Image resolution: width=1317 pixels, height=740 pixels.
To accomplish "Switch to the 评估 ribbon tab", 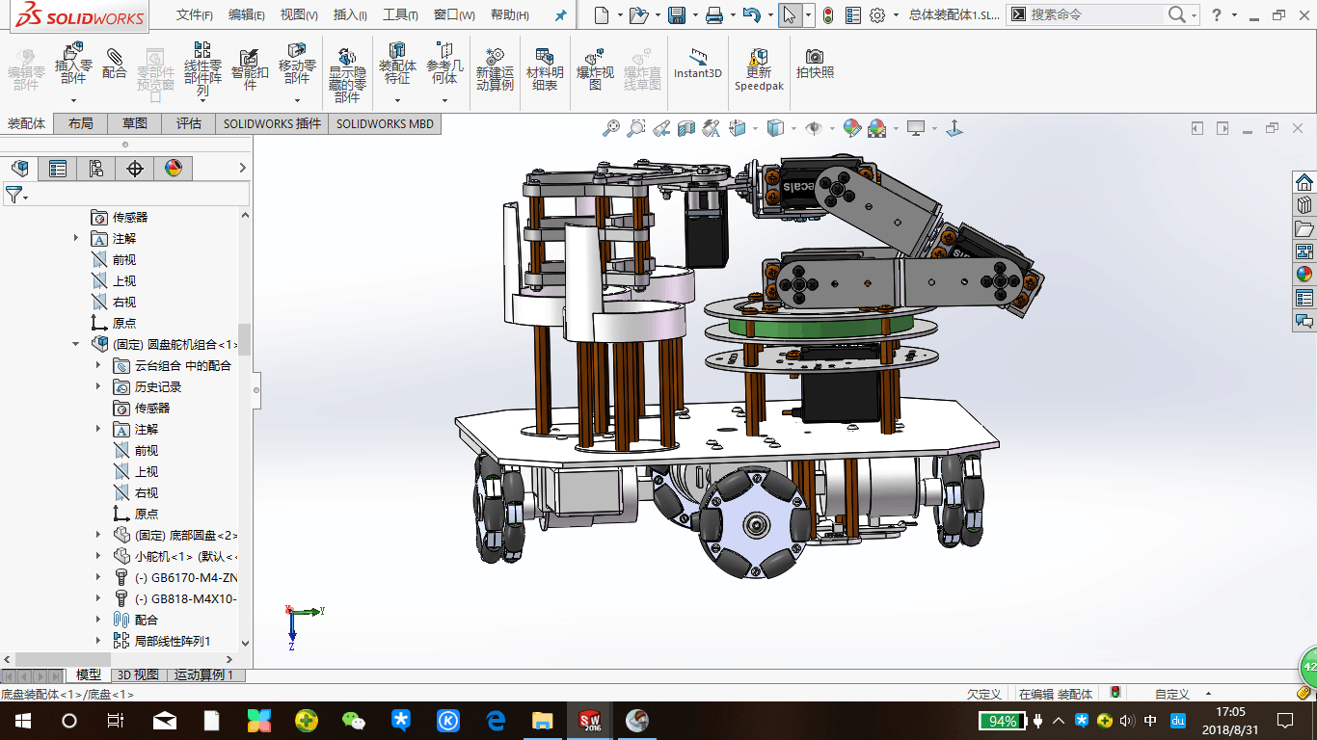I will [x=189, y=123].
